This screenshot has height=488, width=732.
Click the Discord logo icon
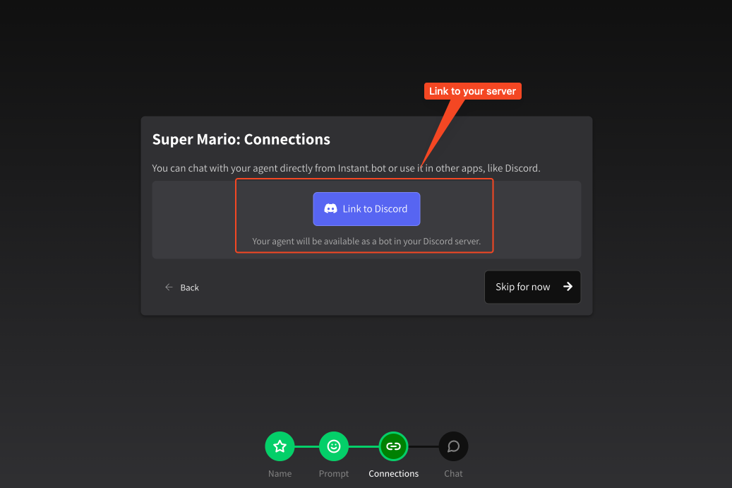tap(330, 209)
